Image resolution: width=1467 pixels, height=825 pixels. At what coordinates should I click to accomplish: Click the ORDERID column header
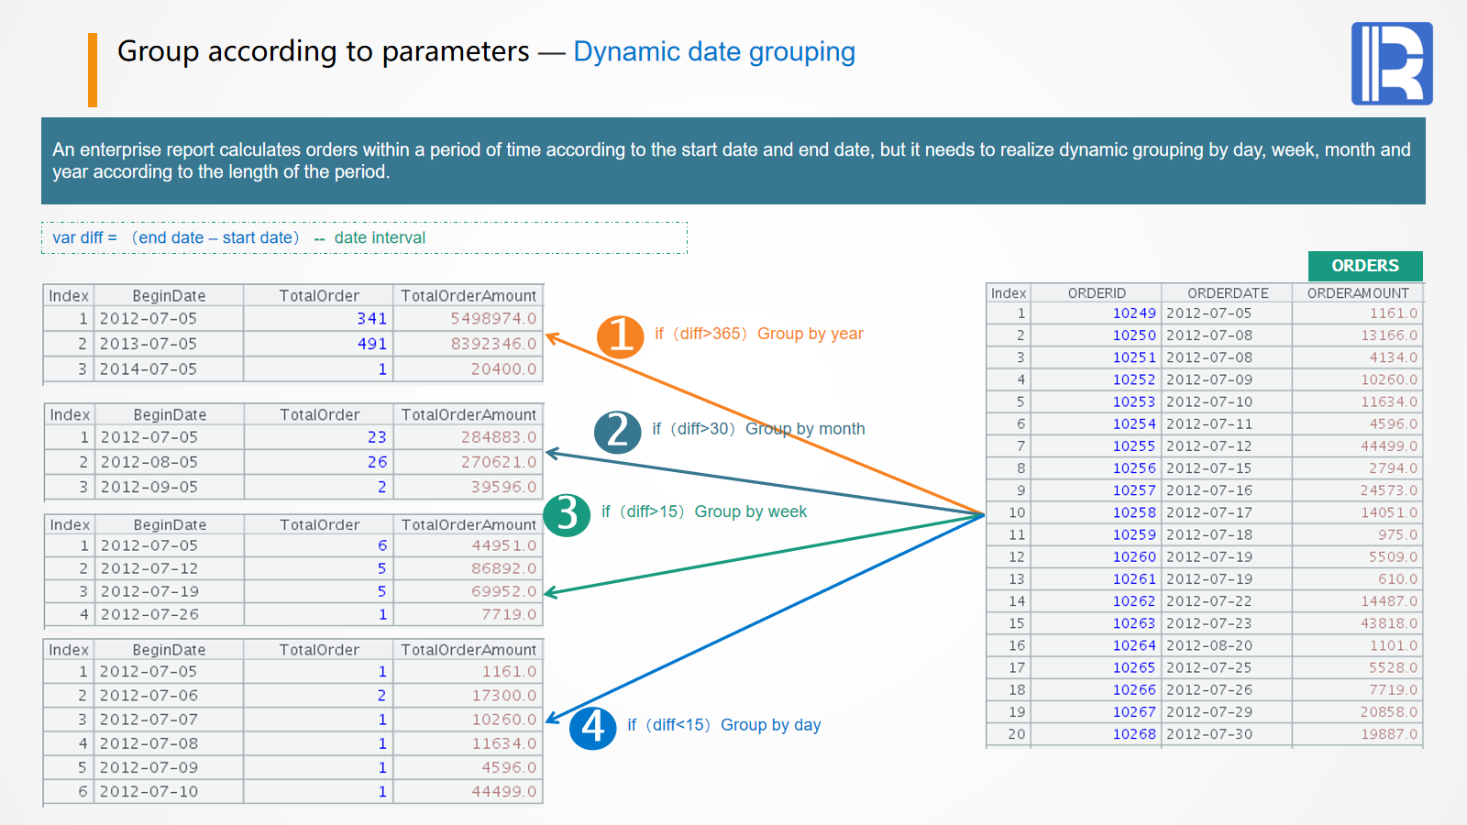1096,293
